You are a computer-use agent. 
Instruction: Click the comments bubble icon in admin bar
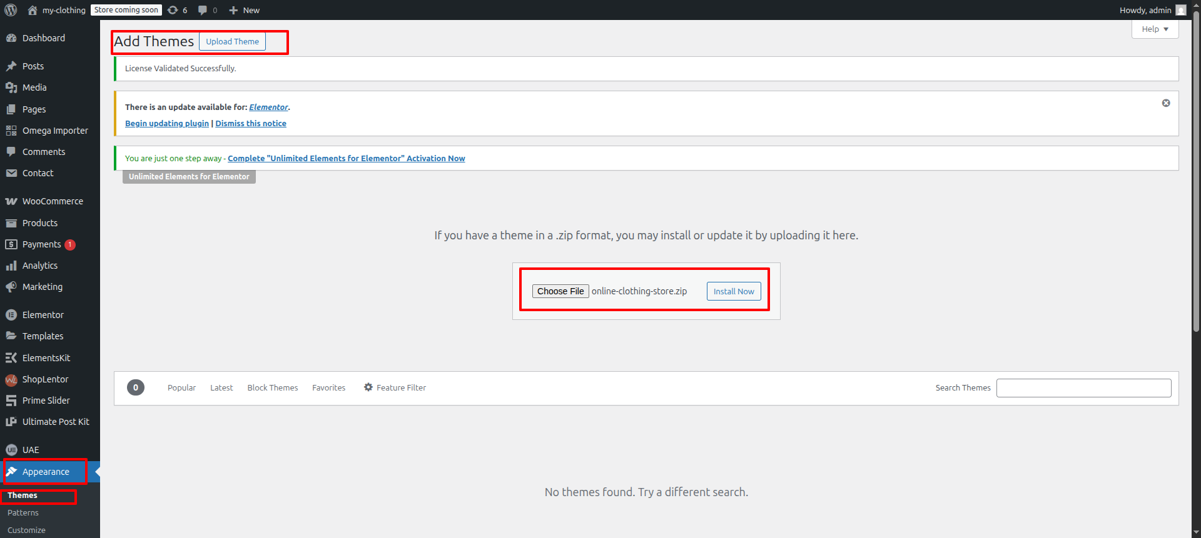tap(207, 10)
